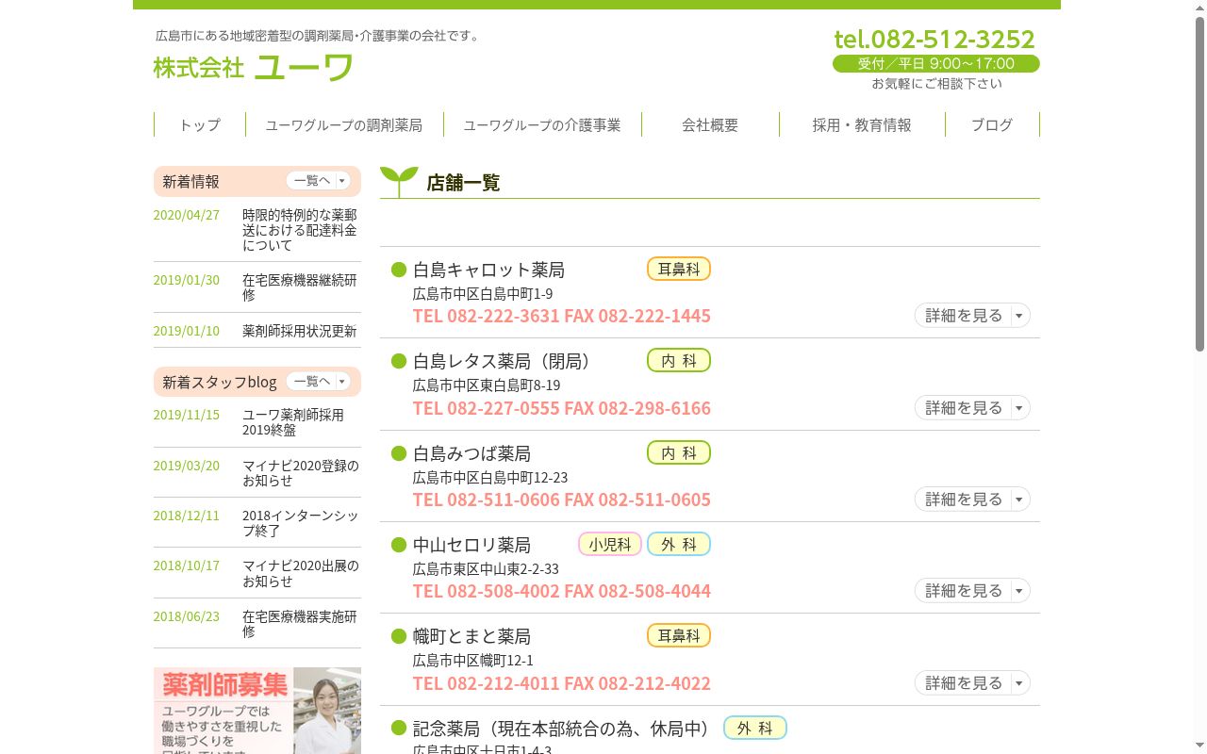Click the 株式会社ユーワ logo

[254, 67]
